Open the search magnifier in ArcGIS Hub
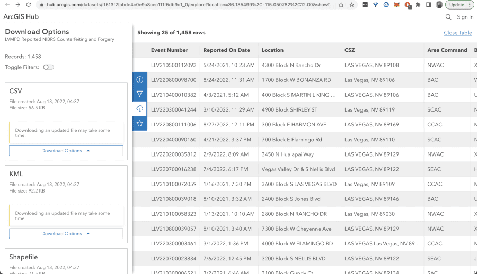477x274 pixels. click(x=448, y=17)
